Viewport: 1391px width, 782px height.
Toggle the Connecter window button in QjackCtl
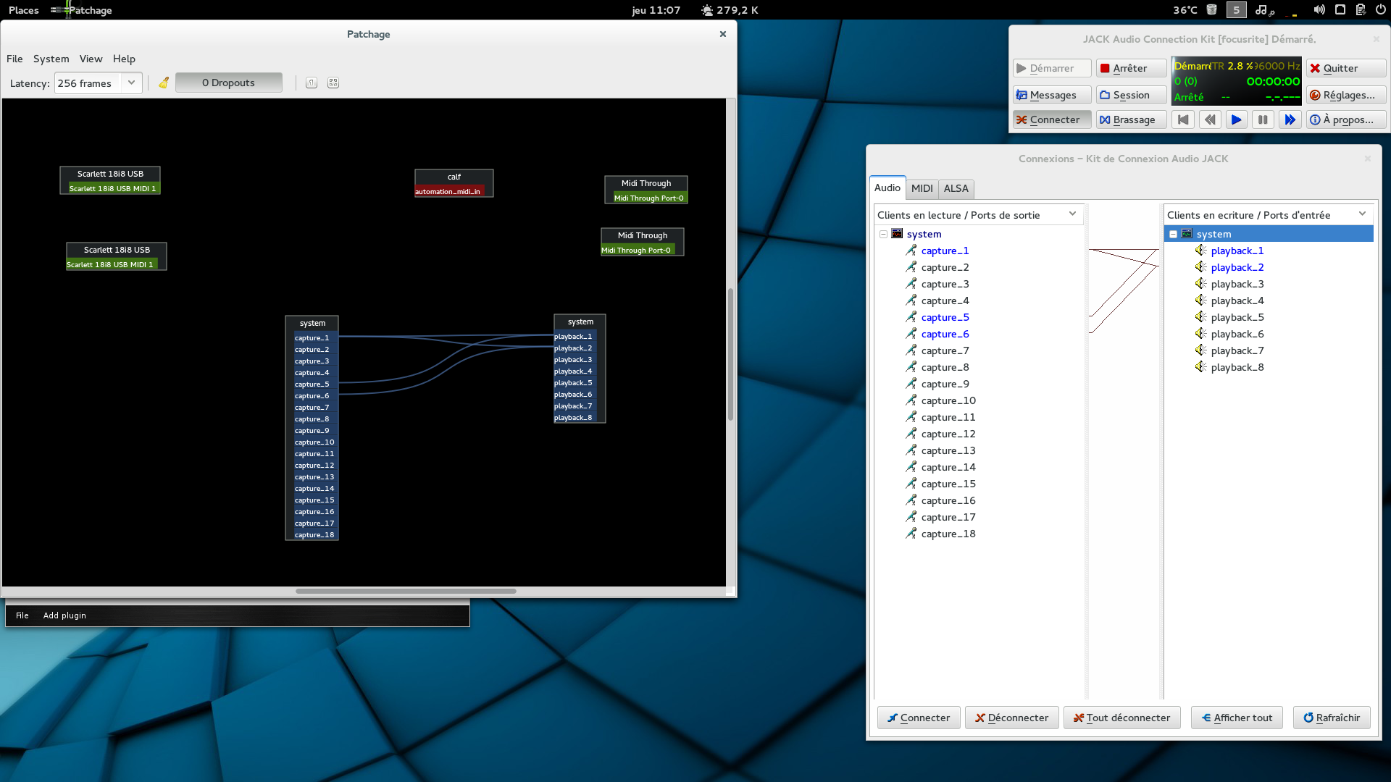click(x=1052, y=119)
